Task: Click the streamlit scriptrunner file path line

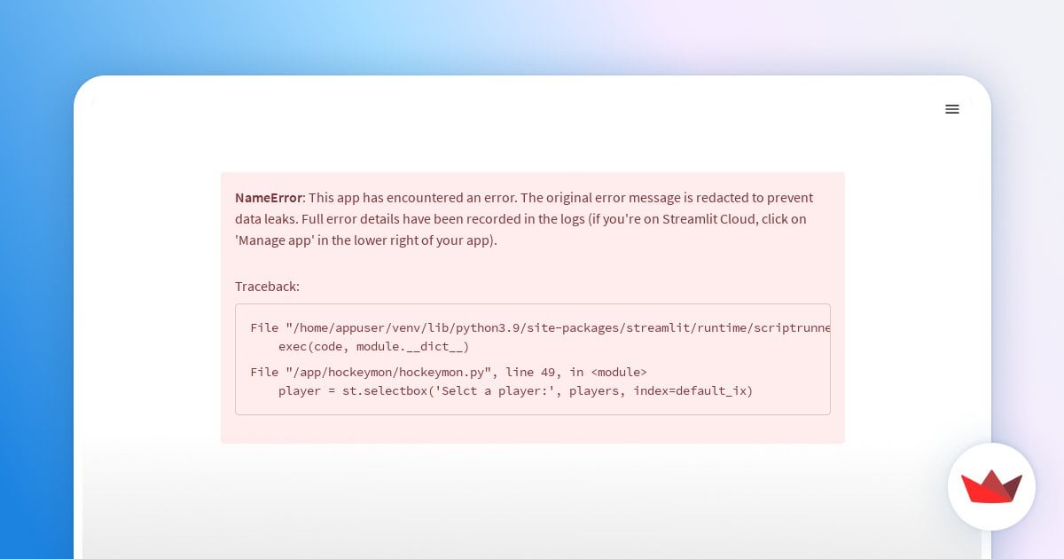Action: point(541,327)
